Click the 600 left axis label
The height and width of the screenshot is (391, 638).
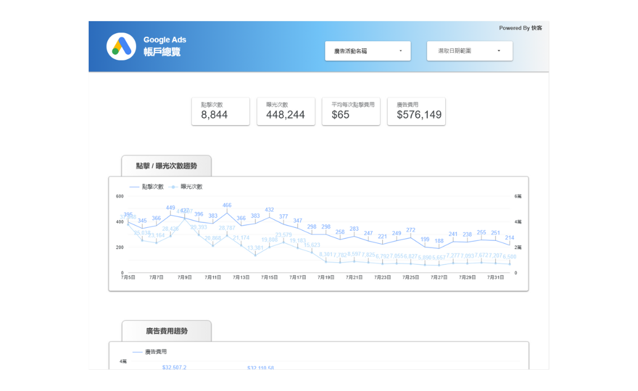[x=120, y=196]
